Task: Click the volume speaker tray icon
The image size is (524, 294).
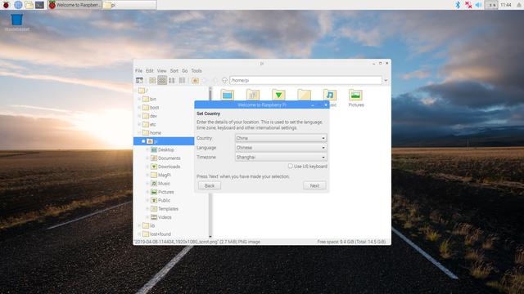Action: 478,5
